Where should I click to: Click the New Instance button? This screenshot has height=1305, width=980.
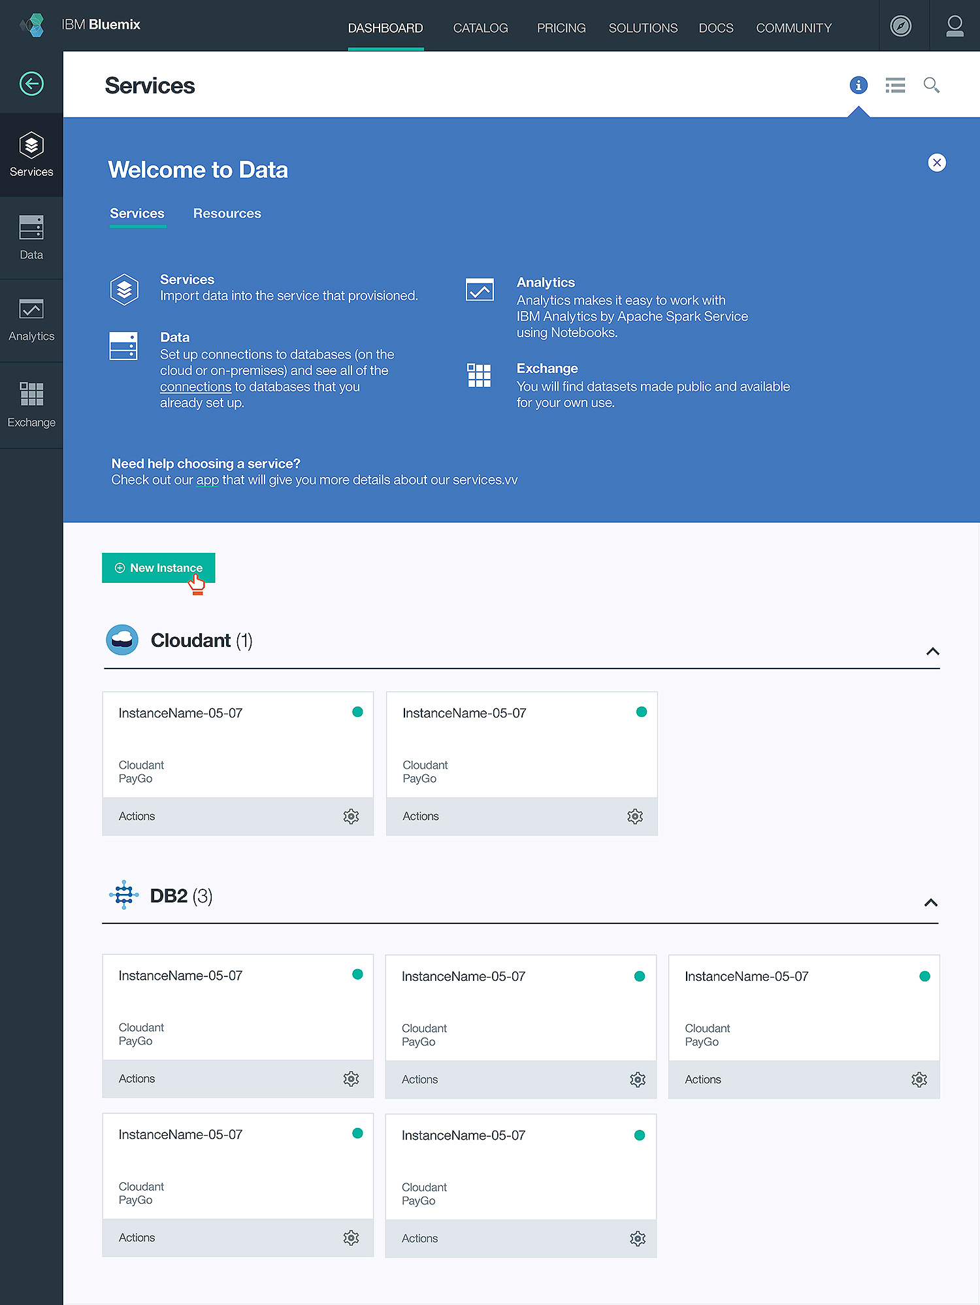coord(158,568)
